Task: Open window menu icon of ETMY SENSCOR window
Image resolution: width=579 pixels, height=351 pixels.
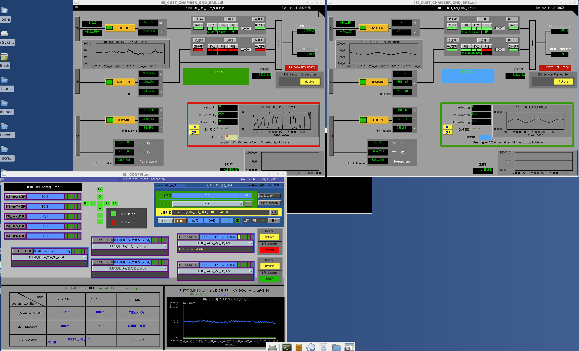Action: pyautogui.click(x=77, y=2)
